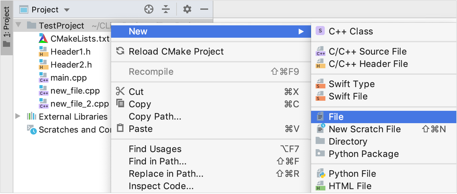Click the Reload CMake Project icon
This screenshot has width=457, height=194.
click(x=120, y=51)
